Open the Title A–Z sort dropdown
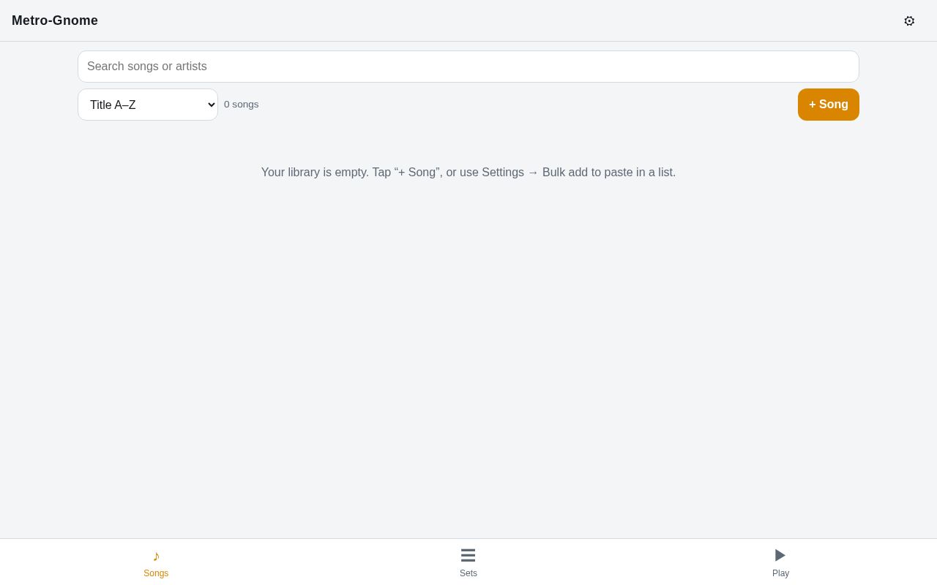Viewport: 937px width, 585px height. pyautogui.click(x=148, y=105)
